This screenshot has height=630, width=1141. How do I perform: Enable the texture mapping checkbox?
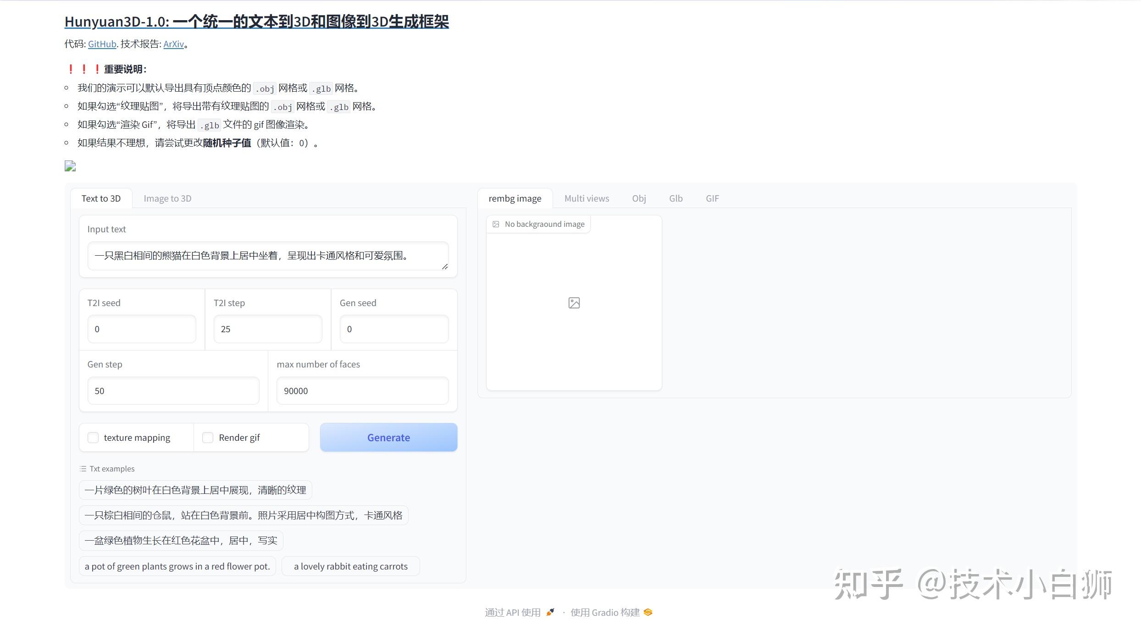pos(93,438)
